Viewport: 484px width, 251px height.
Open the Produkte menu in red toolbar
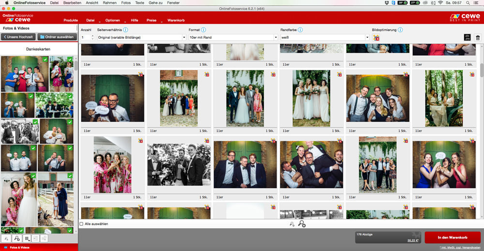[x=71, y=20]
